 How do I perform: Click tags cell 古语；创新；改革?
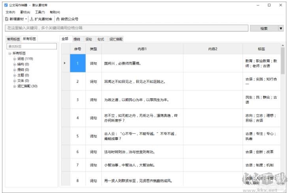coord(262,152)
